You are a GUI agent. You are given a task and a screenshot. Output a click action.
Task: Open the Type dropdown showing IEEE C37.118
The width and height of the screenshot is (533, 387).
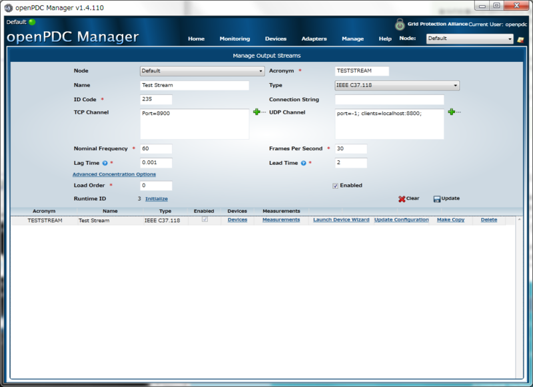pyautogui.click(x=397, y=86)
